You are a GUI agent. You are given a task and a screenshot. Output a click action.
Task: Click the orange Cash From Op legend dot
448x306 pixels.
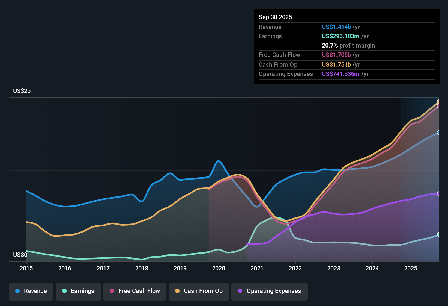tap(177, 291)
